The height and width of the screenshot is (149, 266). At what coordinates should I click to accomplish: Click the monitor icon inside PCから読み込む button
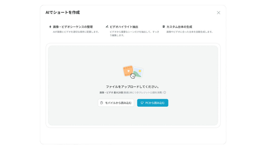point(142,103)
